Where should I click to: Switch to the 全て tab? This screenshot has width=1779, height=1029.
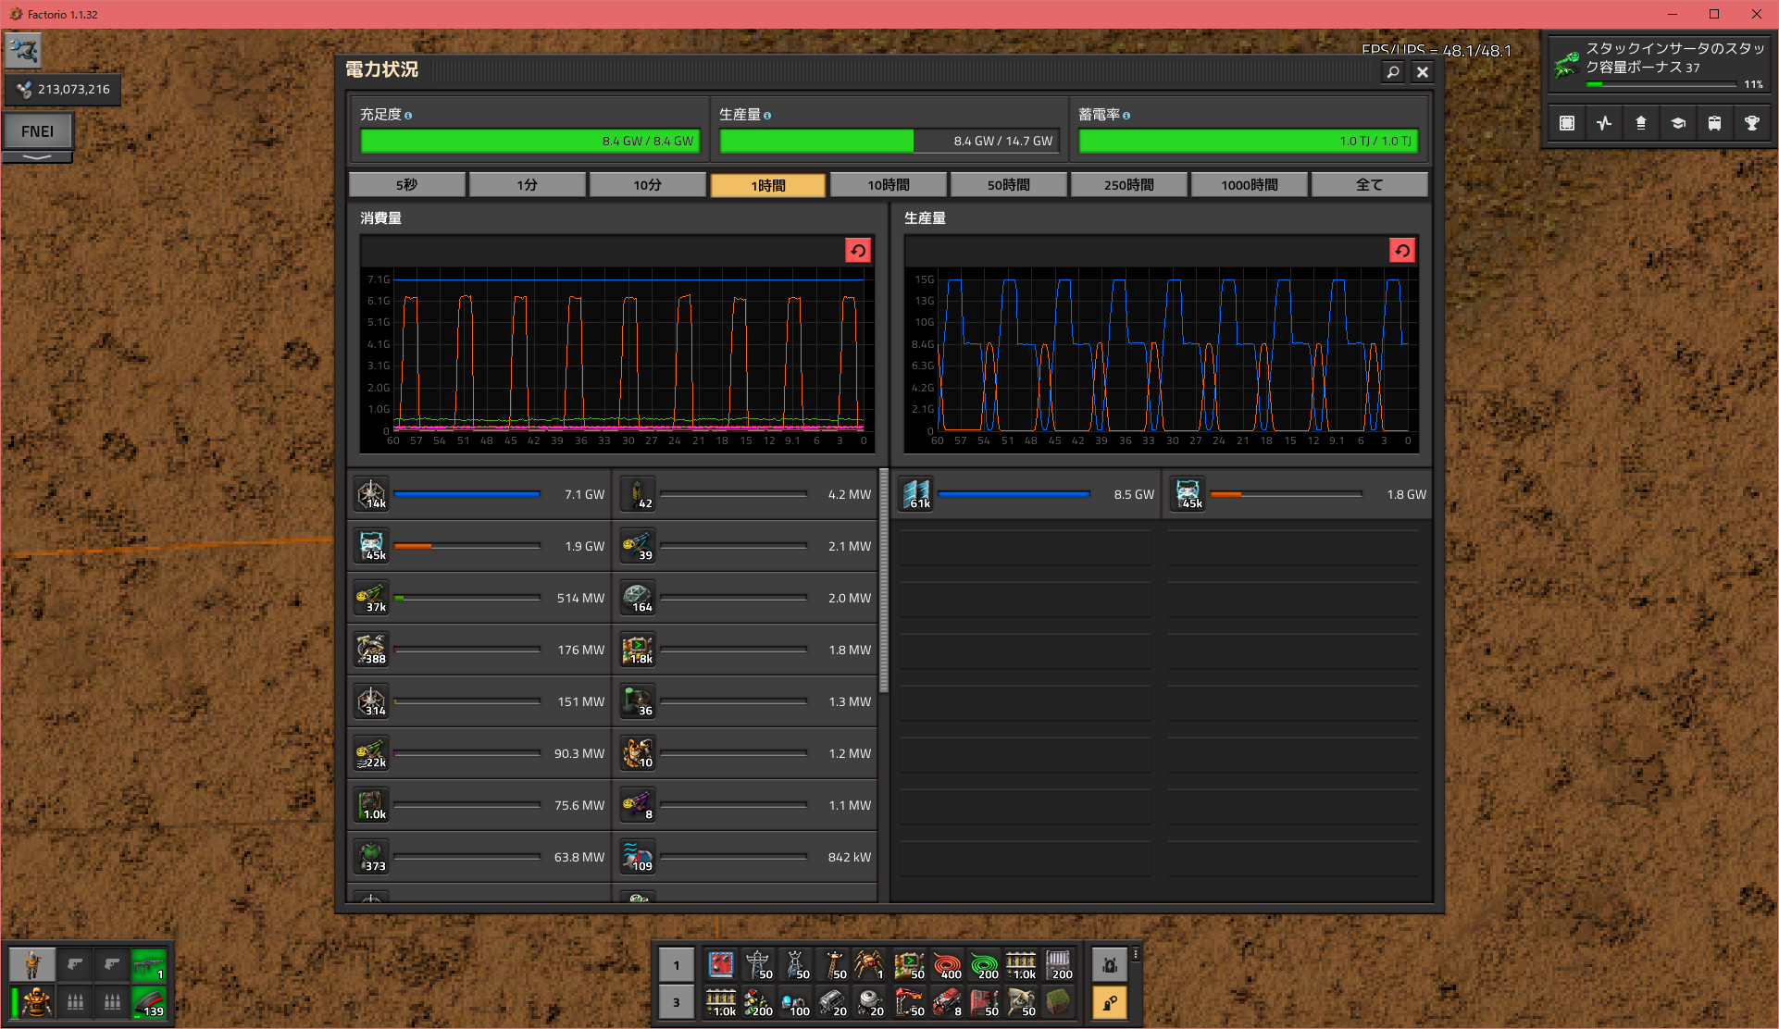tap(1370, 185)
